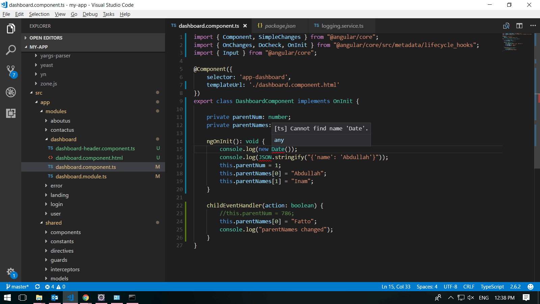
Task: Open the Debug menu
Action: 90,14
